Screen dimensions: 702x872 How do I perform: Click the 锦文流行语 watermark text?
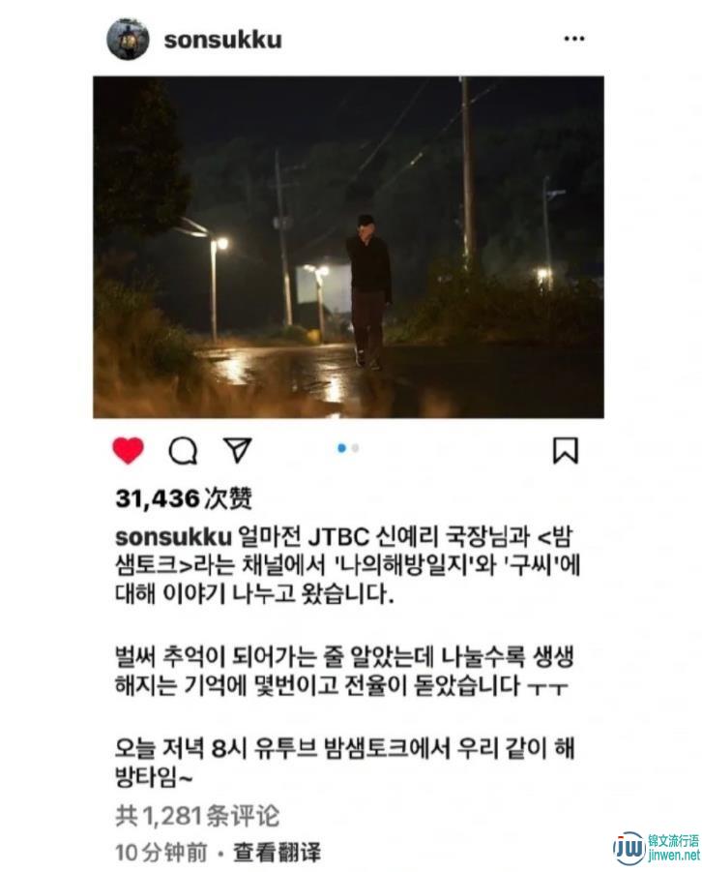tap(673, 840)
